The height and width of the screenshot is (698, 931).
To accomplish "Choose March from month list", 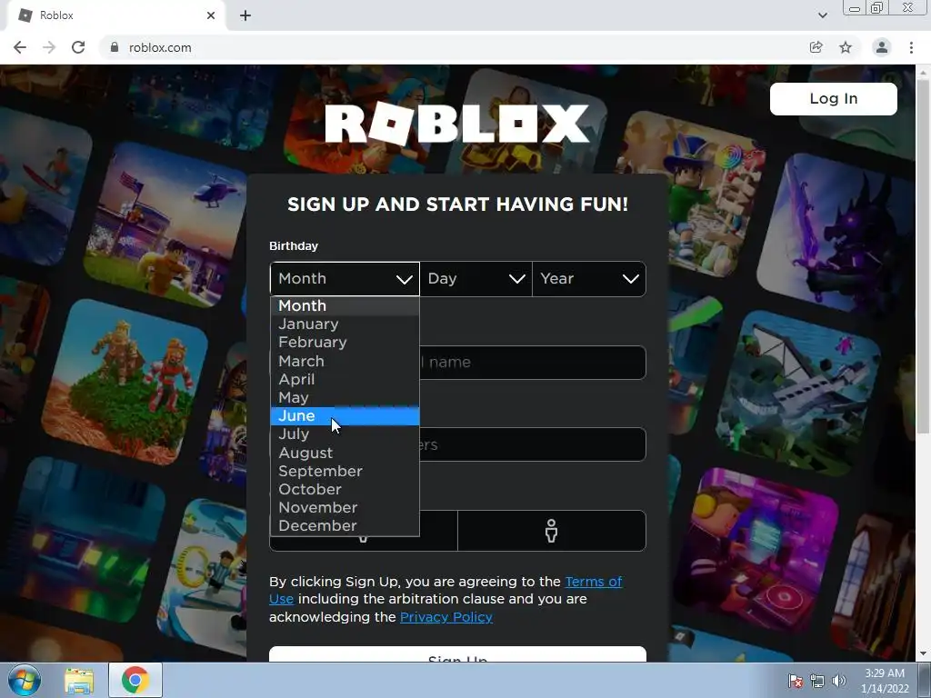I will [345, 361].
